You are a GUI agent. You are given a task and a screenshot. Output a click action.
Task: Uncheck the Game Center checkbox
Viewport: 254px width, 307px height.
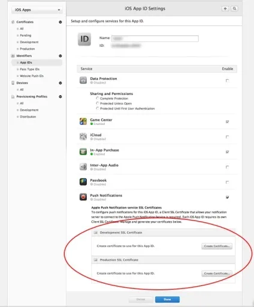227,121
